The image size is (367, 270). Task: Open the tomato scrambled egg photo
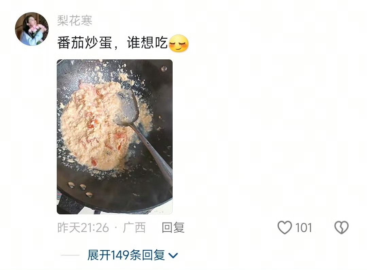(x=115, y=137)
